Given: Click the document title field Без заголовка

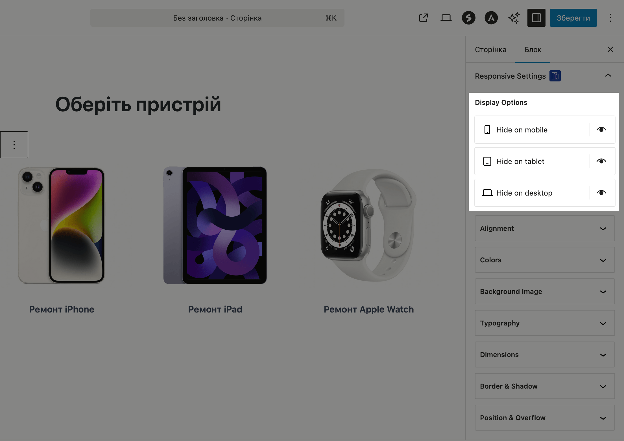Looking at the screenshot, I should [217, 18].
